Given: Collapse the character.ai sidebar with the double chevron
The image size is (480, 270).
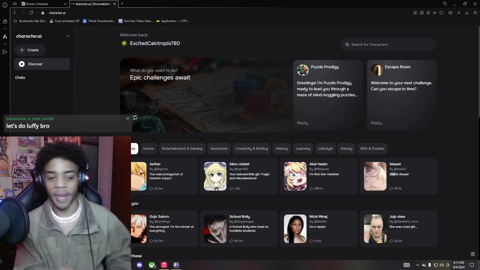Looking at the screenshot, I should pos(68,36).
